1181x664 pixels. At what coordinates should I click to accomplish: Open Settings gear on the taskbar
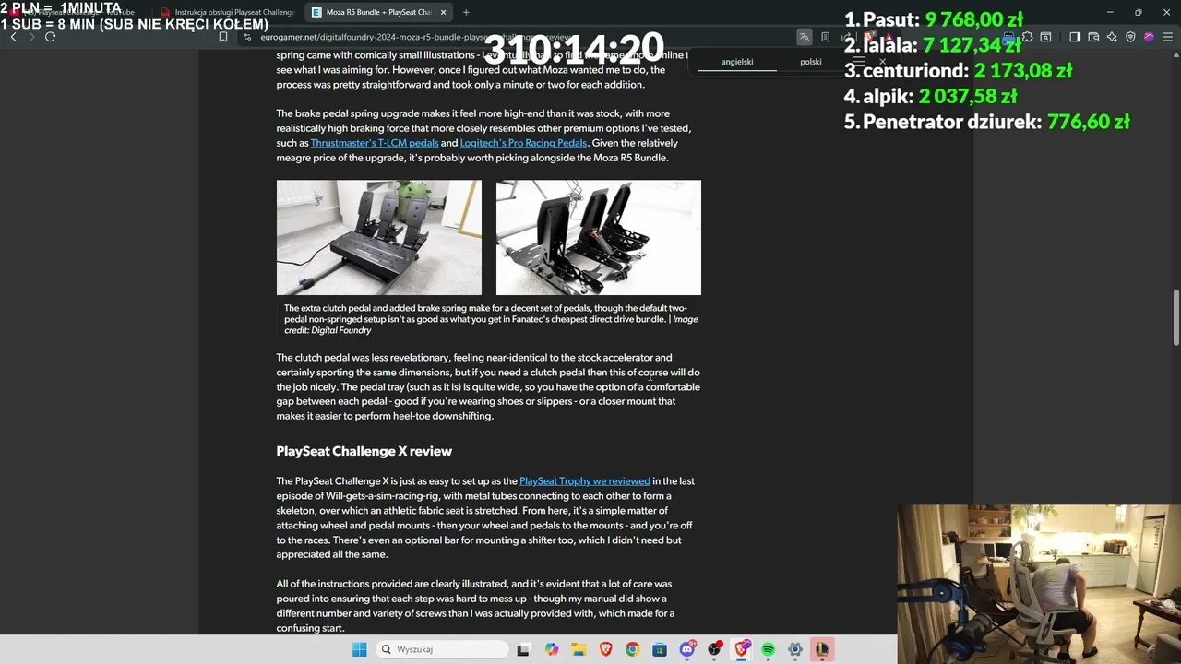[795, 649]
